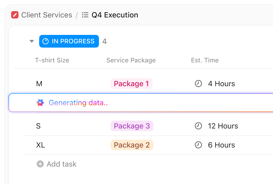Select the purple Package 3 tag
Image resolution: width=273 pixels, height=184 pixels.
(132, 126)
